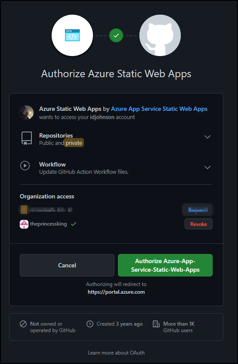Click the clock icon beside Created 3 years ago
Image resolution: width=238 pixels, height=364 pixels.
click(90, 324)
